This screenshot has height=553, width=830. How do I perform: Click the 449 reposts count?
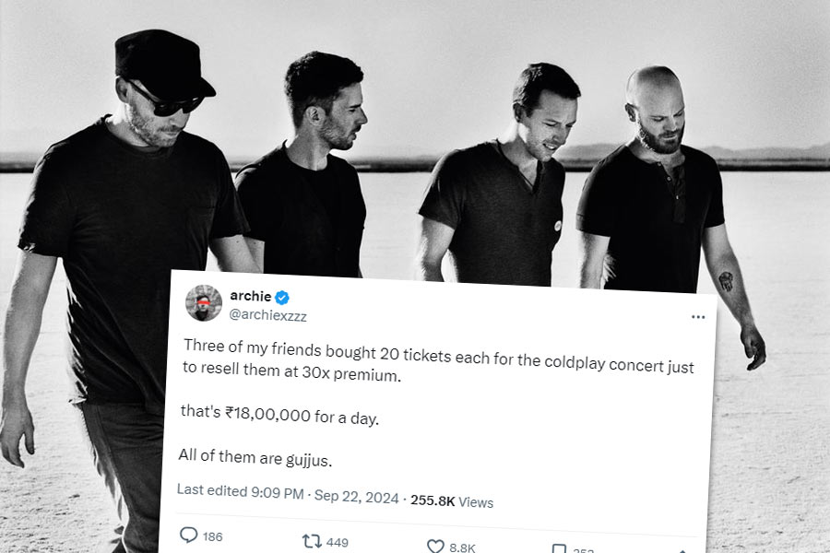[x=338, y=543]
